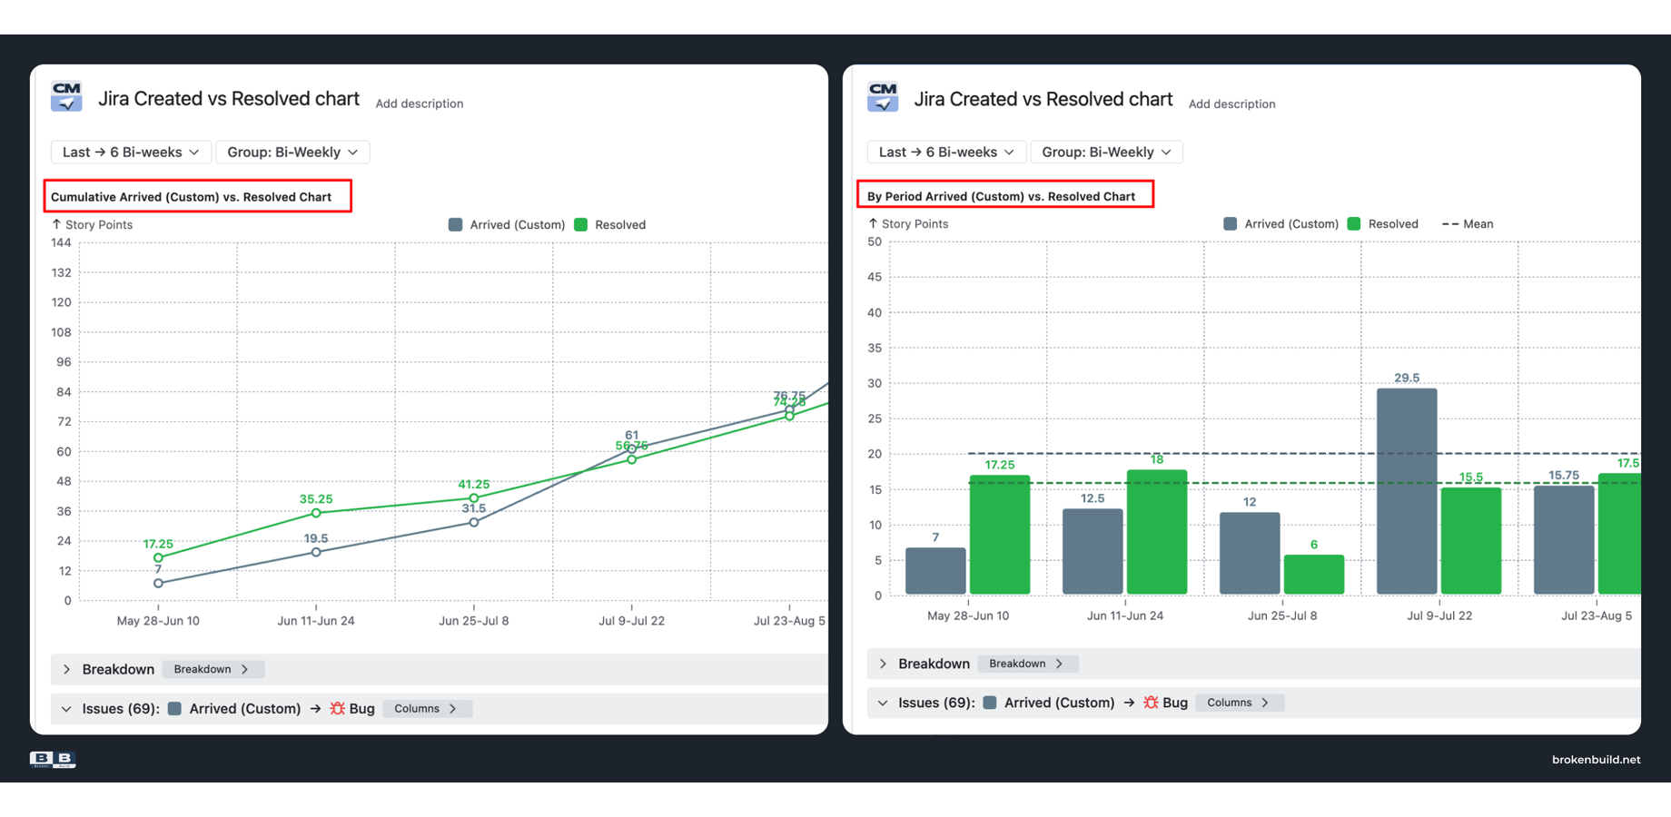1671x817 pixels.
Task: Click By Period Arrived (Custom) vs. Resolved Chart title
Action: point(1001,196)
